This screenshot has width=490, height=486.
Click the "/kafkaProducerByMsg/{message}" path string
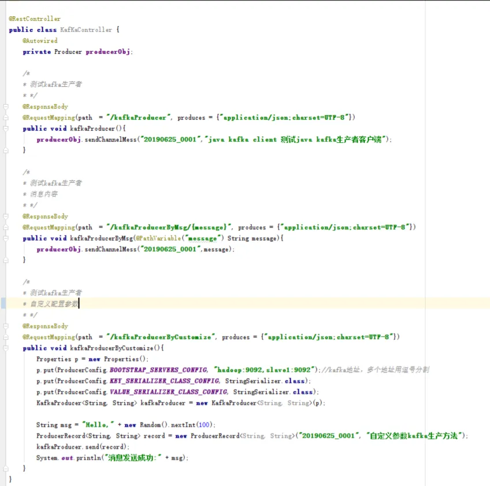point(169,227)
